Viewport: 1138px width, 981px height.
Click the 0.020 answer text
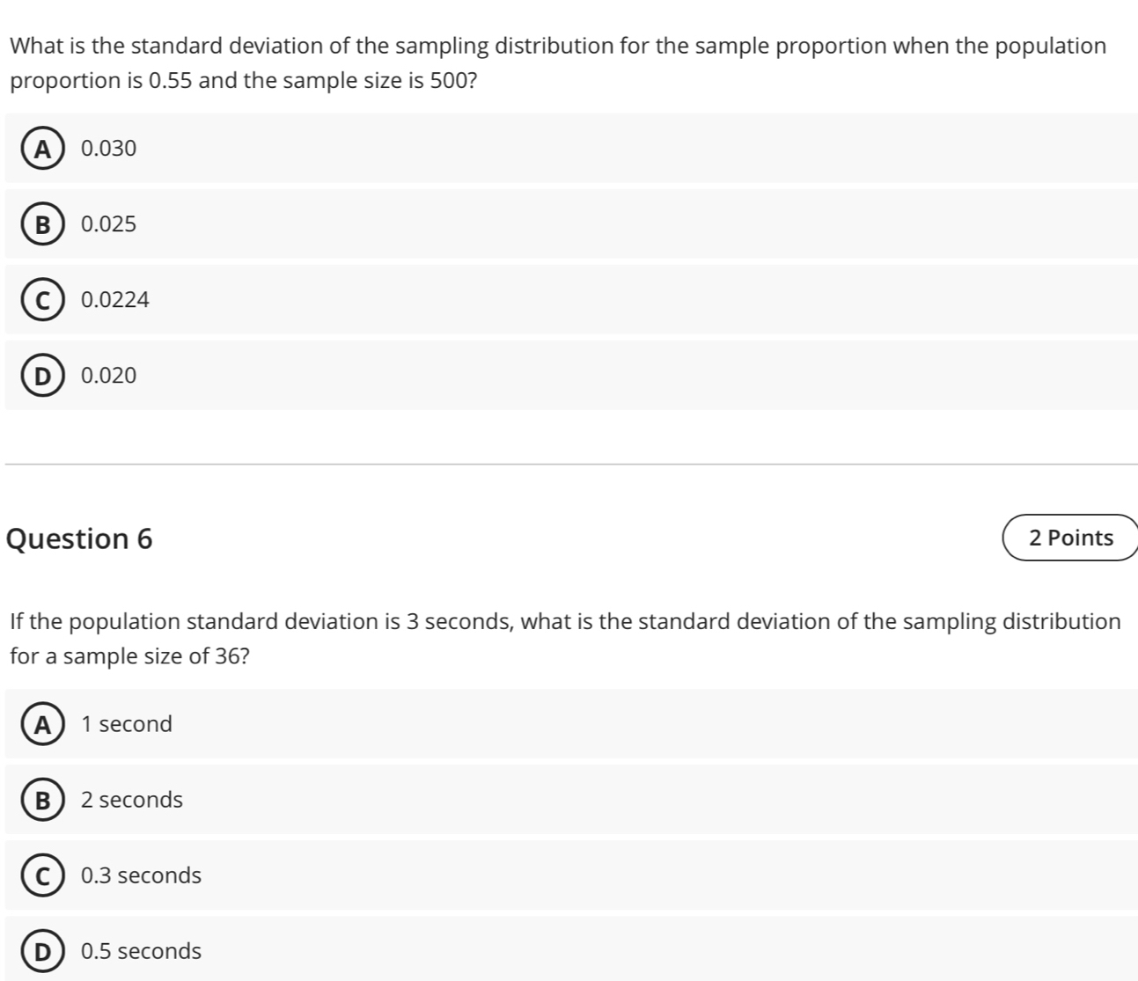109,376
